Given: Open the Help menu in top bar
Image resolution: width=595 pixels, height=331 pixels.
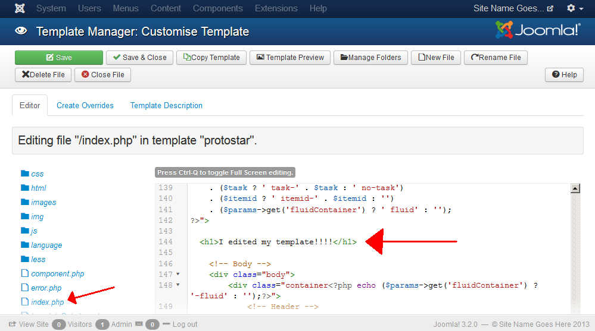Looking at the screenshot, I should [318, 8].
